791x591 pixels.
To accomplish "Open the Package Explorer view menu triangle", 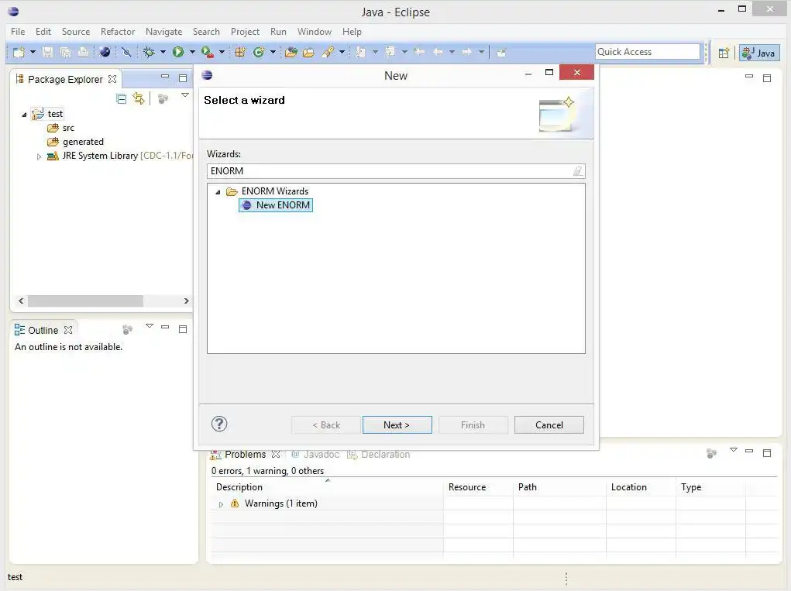I will point(185,95).
